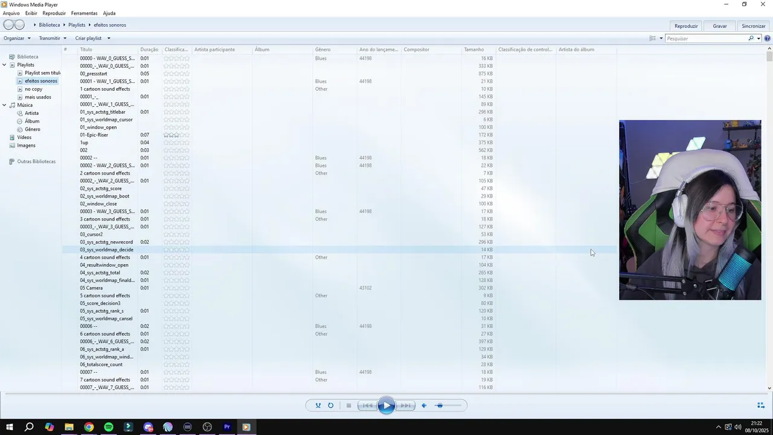Viewport: 773px width, 435px height.
Task: Collapse the Música tree node
Action: coord(4,105)
